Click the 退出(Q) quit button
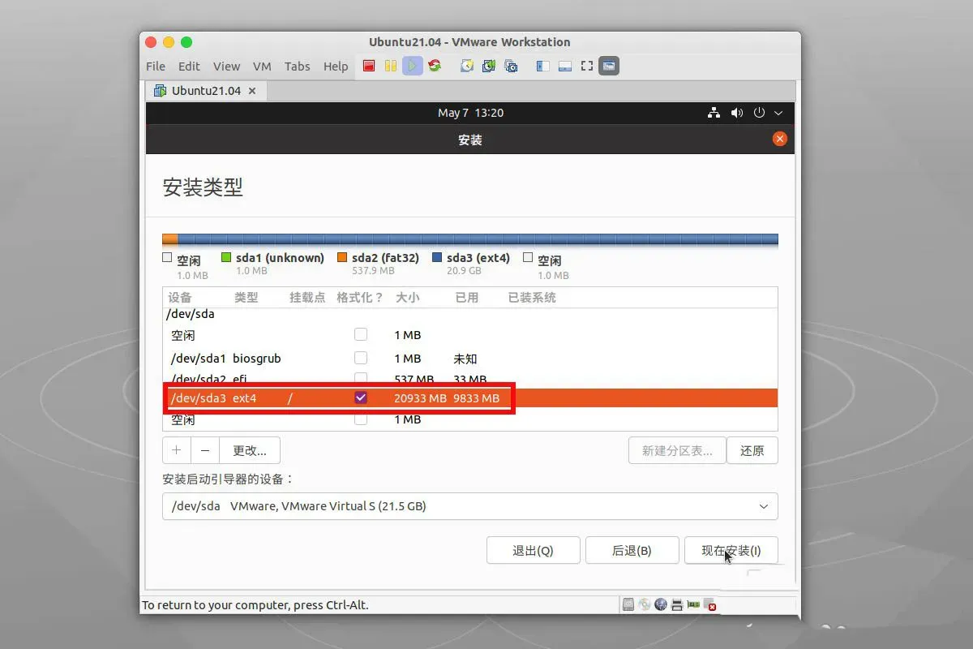The width and height of the screenshot is (973, 649). pos(533,550)
